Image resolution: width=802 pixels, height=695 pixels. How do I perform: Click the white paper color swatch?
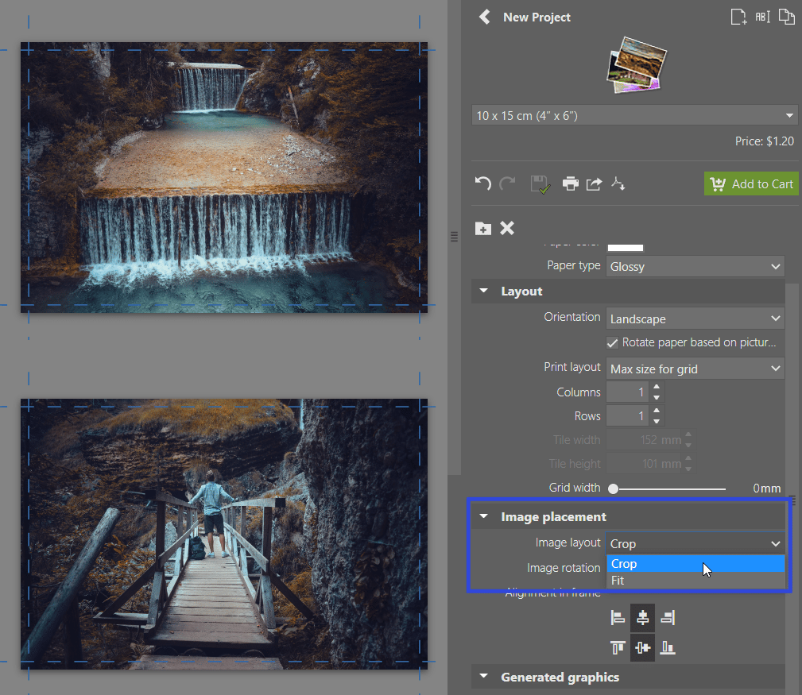(x=625, y=248)
